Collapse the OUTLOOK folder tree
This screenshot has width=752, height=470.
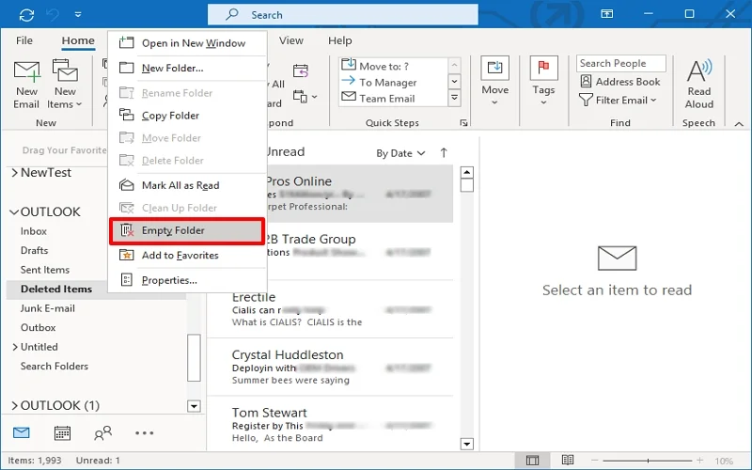pyautogui.click(x=14, y=212)
